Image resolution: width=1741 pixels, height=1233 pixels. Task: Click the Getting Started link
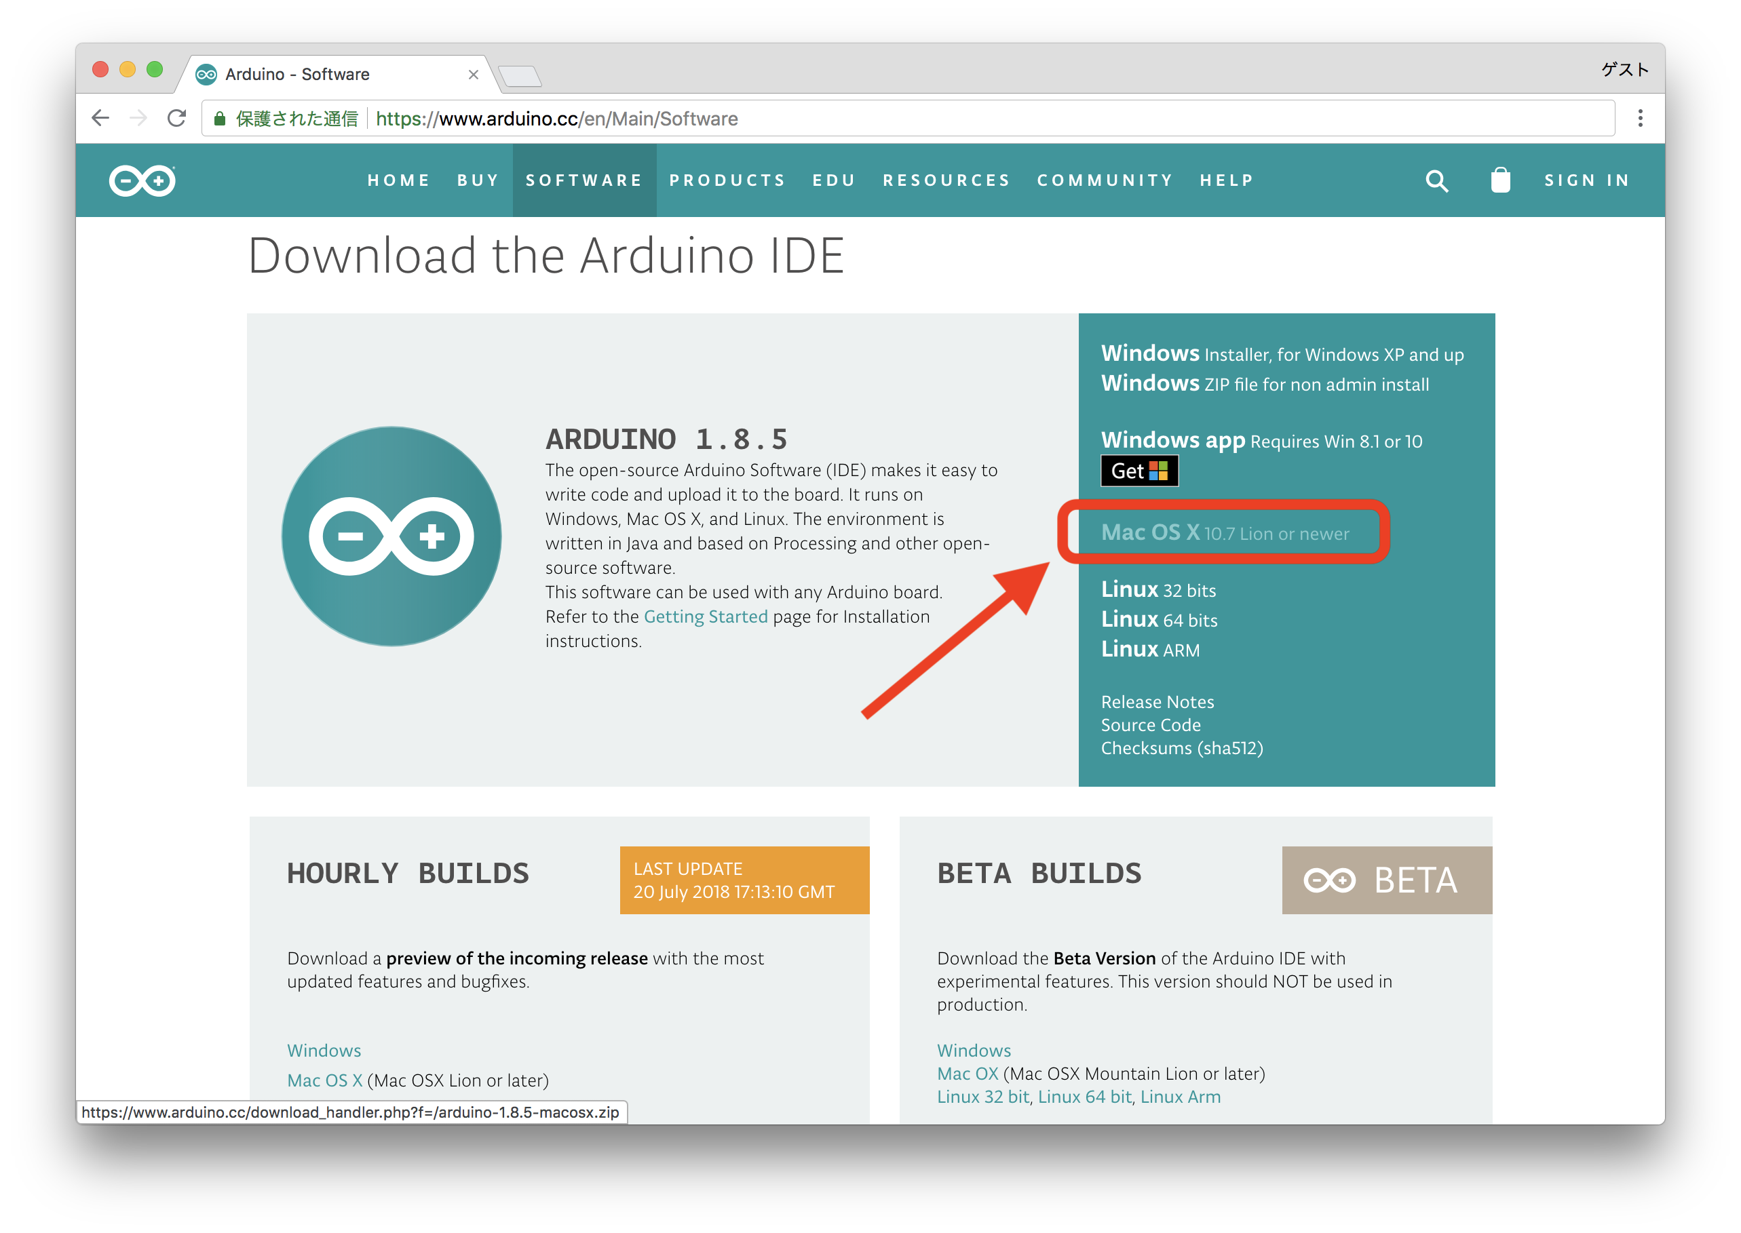(x=705, y=616)
